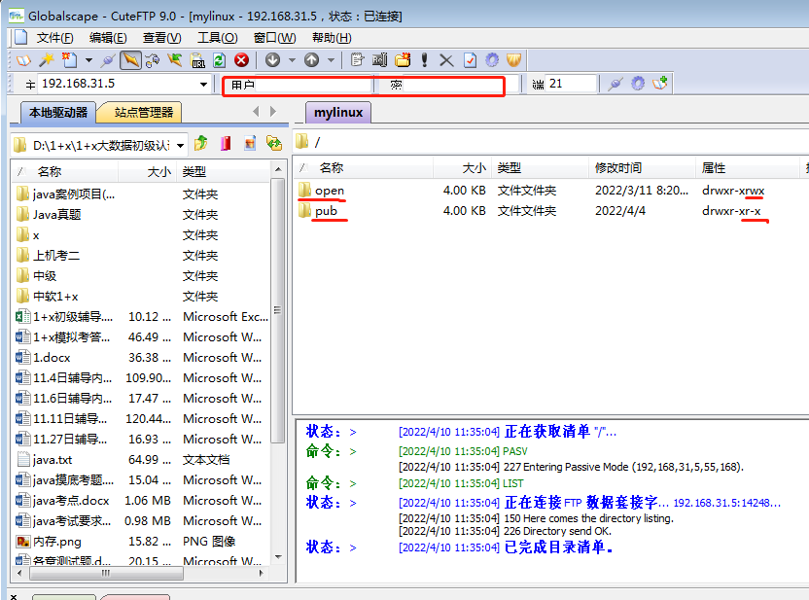Open the 文件(F) menu

tap(54, 38)
